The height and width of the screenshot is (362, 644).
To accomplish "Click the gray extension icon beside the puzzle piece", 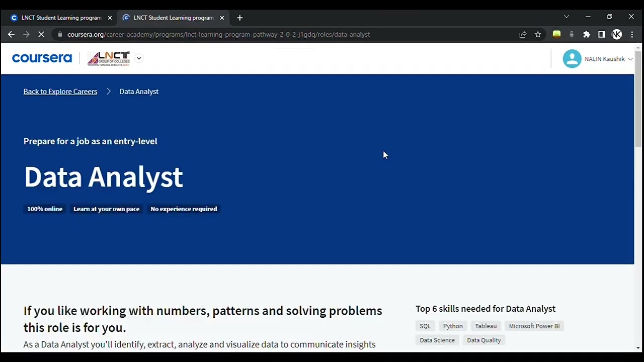I will [572, 34].
